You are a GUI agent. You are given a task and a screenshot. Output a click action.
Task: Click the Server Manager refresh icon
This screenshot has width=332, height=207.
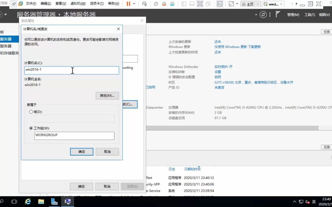click(x=263, y=15)
